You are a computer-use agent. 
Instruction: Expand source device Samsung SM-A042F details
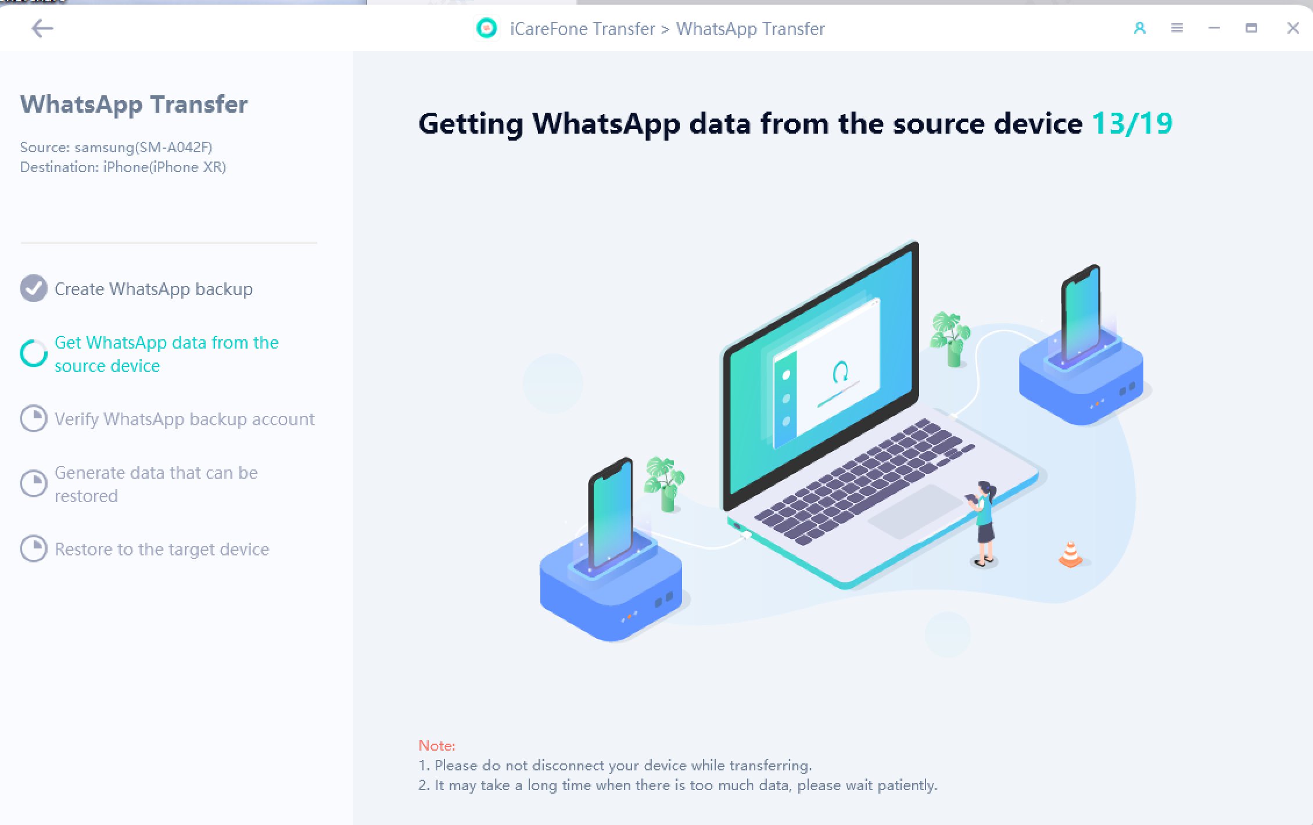coord(116,148)
